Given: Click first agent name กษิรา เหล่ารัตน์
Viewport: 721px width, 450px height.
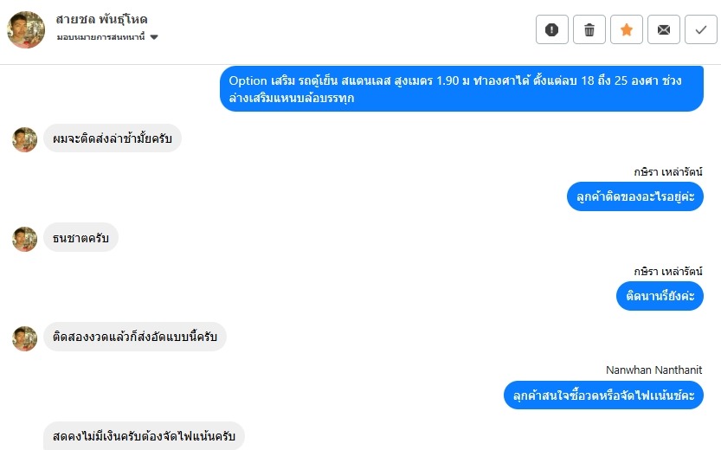Looking at the screenshot, I should coord(668,172).
